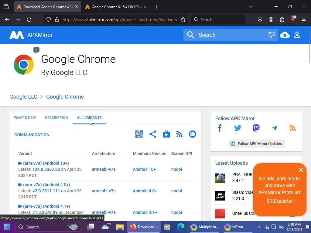Click the upload cloud icon in header

pyautogui.click(x=285, y=35)
